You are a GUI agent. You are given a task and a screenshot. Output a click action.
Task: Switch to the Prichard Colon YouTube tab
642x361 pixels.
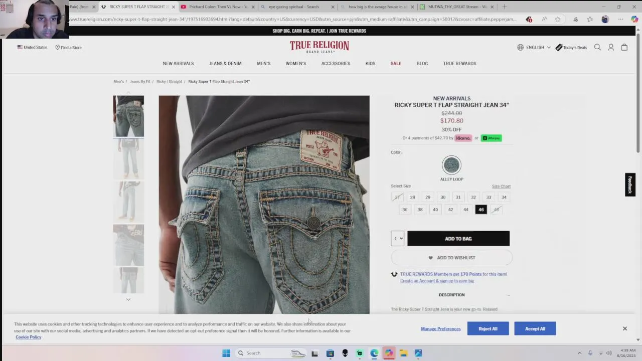[218, 7]
